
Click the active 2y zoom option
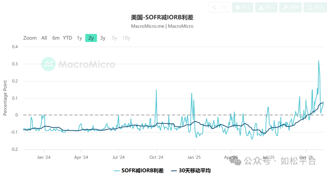click(x=91, y=38)
